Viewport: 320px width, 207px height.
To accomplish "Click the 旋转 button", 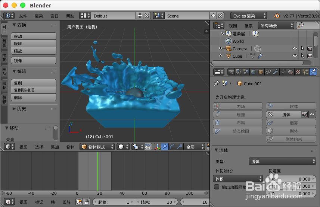I will point(34,44).
